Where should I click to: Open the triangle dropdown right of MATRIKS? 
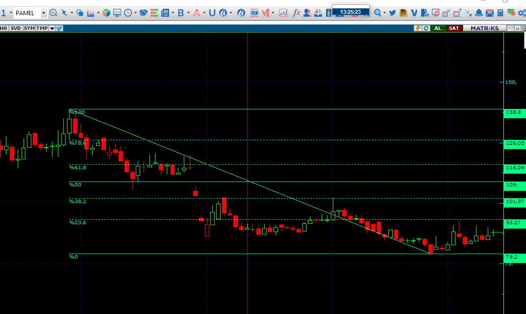511,28
